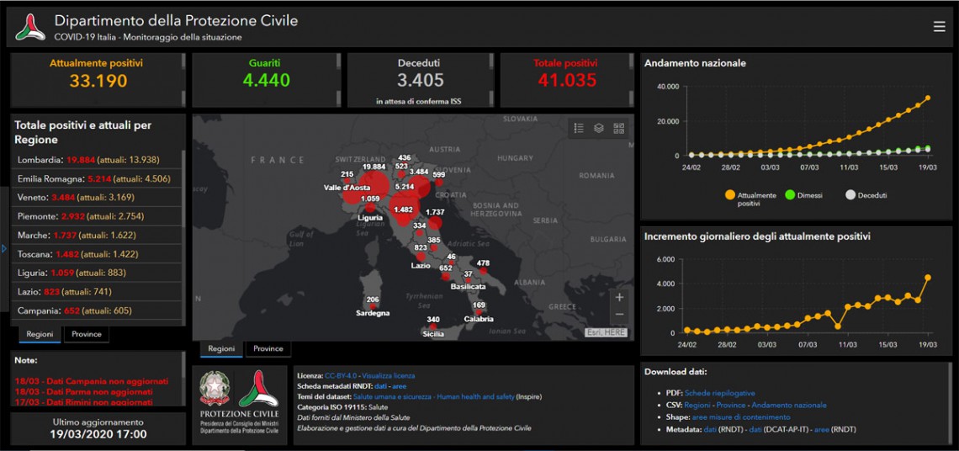Switch to Province tab under region list
959x451 pixels.
87,334
